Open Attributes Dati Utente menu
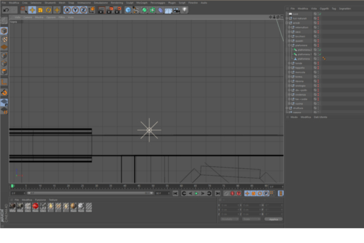Viewport: 364px width, 243px height. [321, 117]
